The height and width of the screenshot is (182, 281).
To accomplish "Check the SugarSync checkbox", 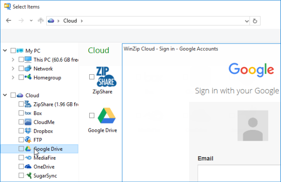I will 21,175.
